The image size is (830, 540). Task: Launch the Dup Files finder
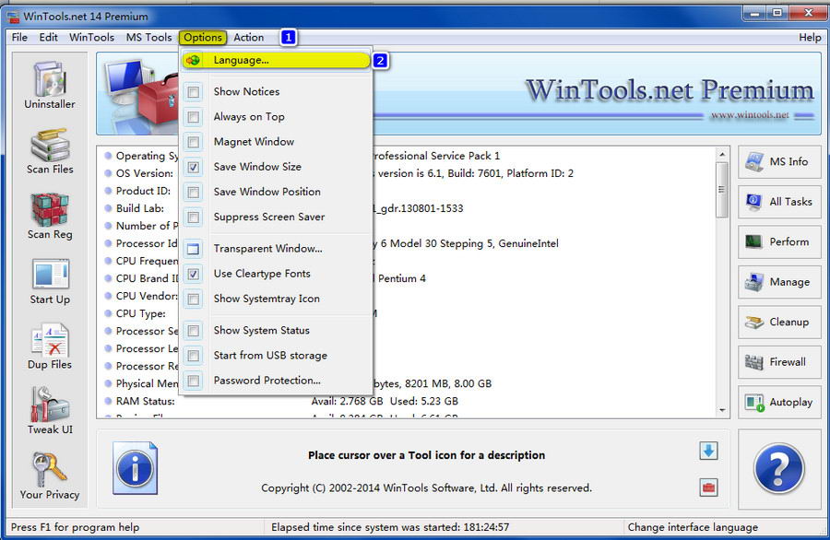[50, 346]
